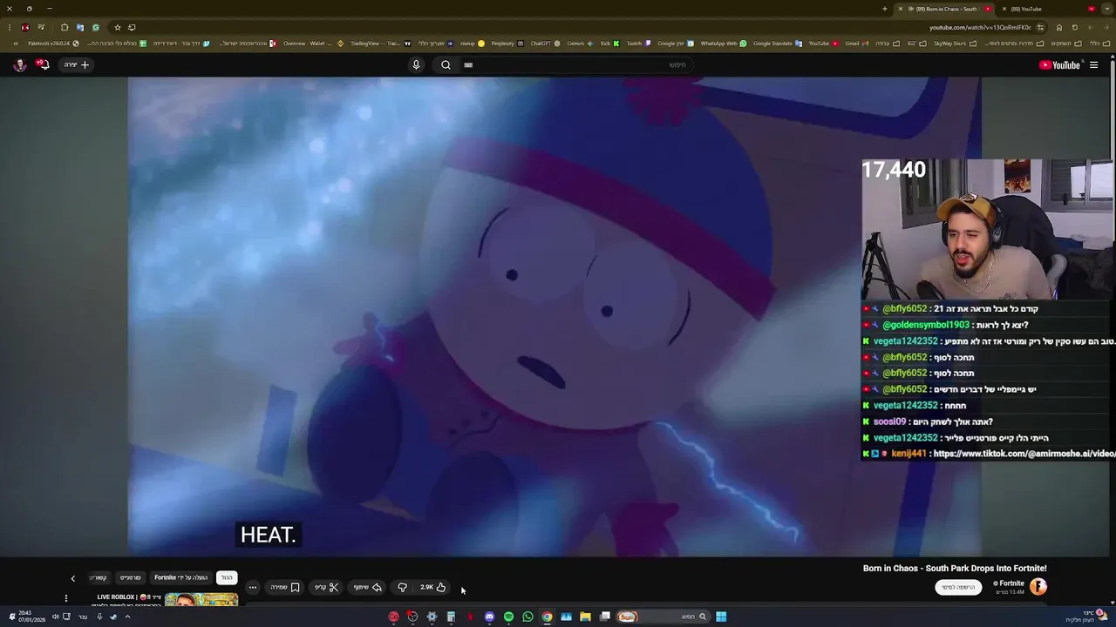1116x627 pixels.
Task: Open the YouTube hamburger guide menu
Action: point(1093,64)
